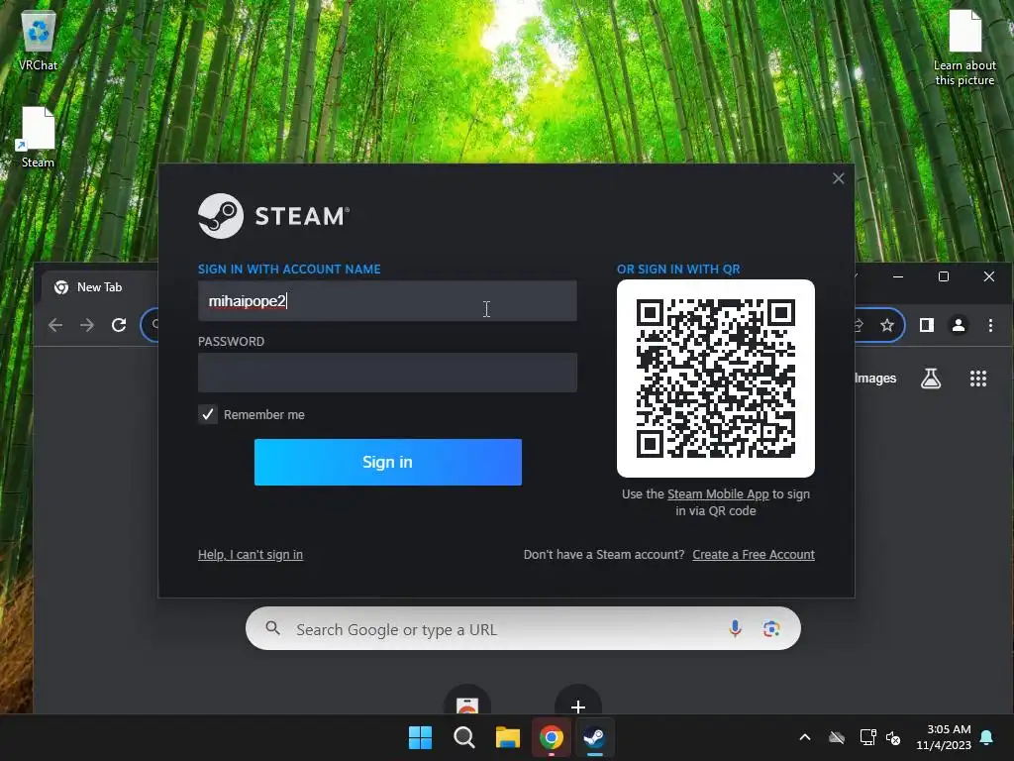
Task: Close the Steam sign-in dialog
Action: (x=838, y=178)
